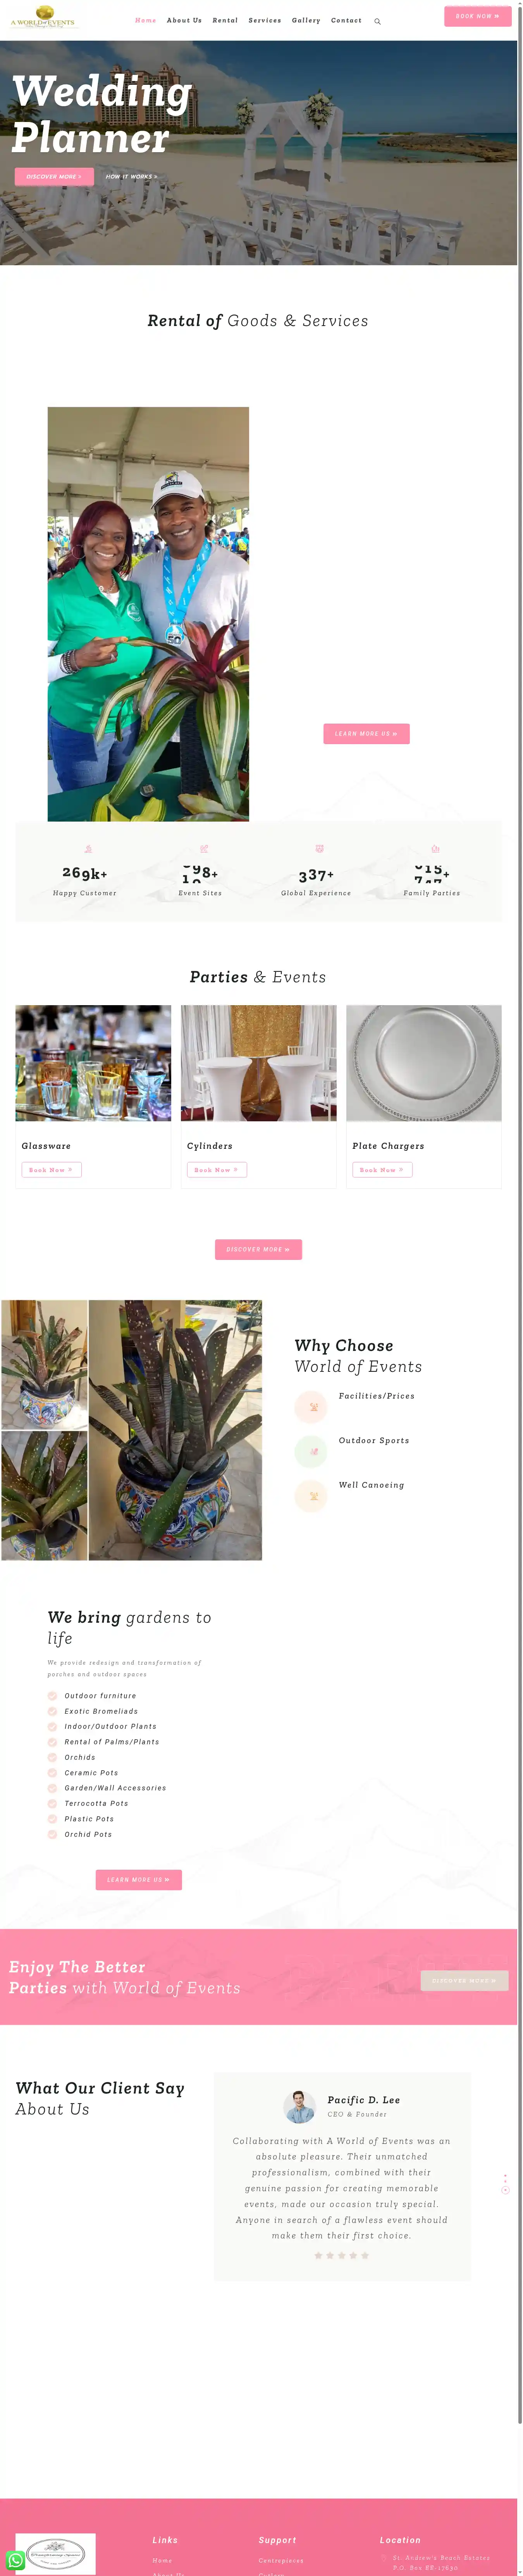Select the Well Canoeing feature icon
This screenshot has height=2576, width=523.
311,1496
